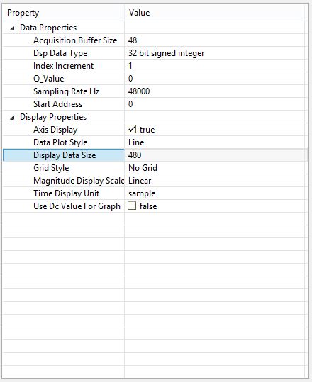
Task: Select the Dsp Data Type property name
Action: coord(60,53)
